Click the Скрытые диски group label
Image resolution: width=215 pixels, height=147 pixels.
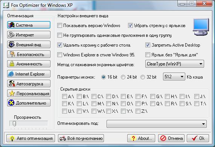pyautogui.click(x=75, y=89)
